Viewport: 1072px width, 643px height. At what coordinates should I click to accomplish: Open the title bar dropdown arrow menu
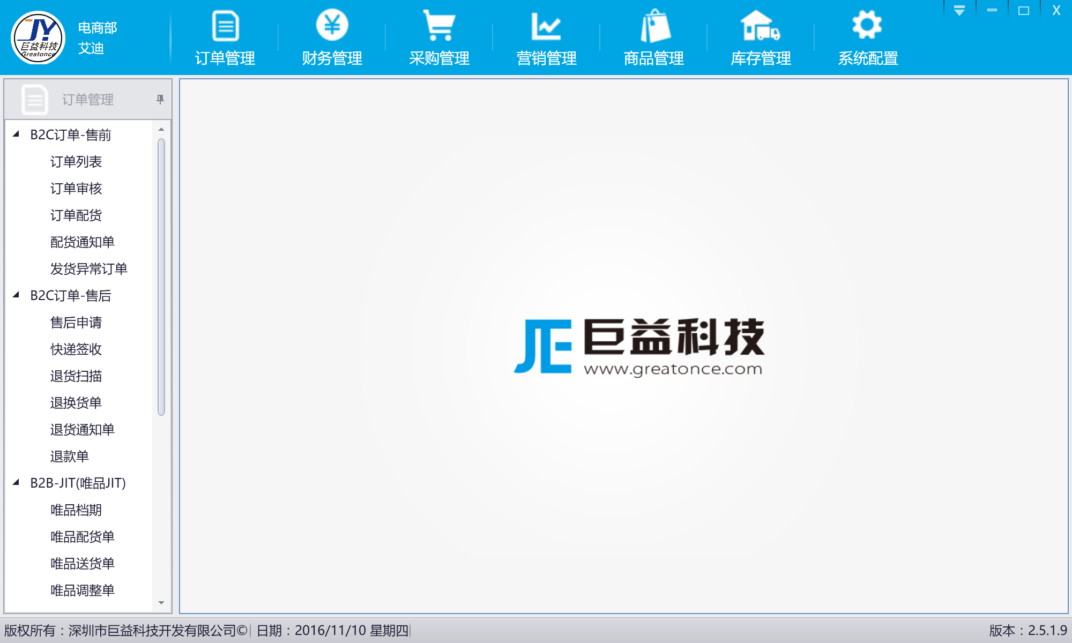click(x=959, y=10)
